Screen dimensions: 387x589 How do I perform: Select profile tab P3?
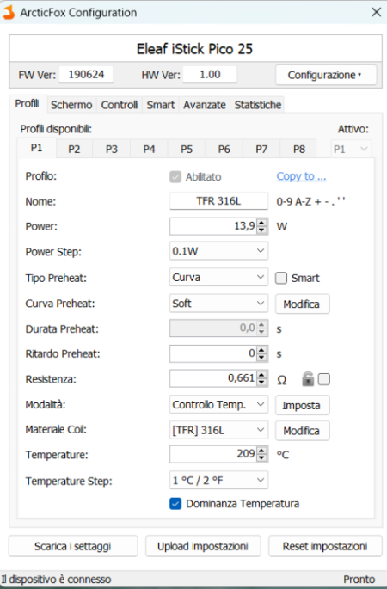point(112,149)
